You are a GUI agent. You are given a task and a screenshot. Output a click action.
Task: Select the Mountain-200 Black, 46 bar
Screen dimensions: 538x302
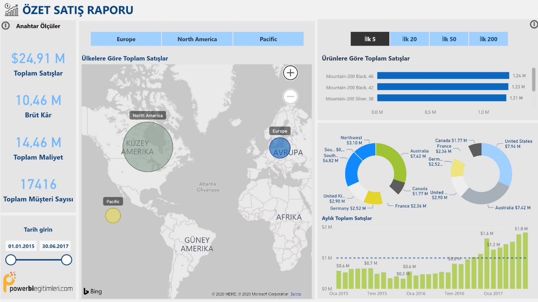[x=443, y=76]
